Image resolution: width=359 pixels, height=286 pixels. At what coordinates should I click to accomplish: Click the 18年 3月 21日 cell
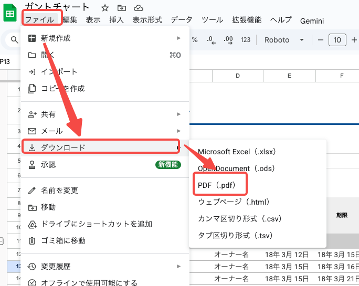pos(337,279)
